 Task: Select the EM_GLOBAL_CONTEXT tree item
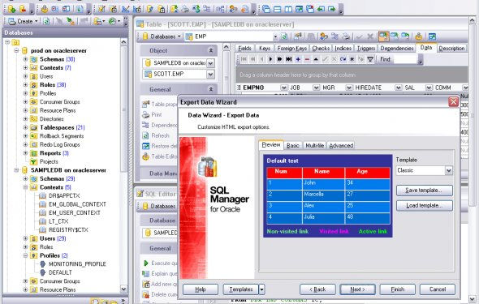(77, 204)
